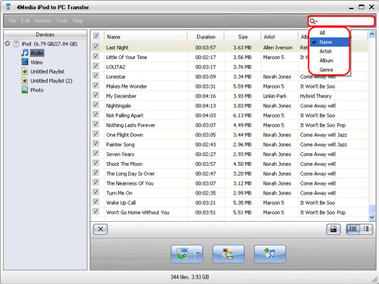Open the Actions menu
The height and width of the screenshot is (284, 379).
click(42, 20)
